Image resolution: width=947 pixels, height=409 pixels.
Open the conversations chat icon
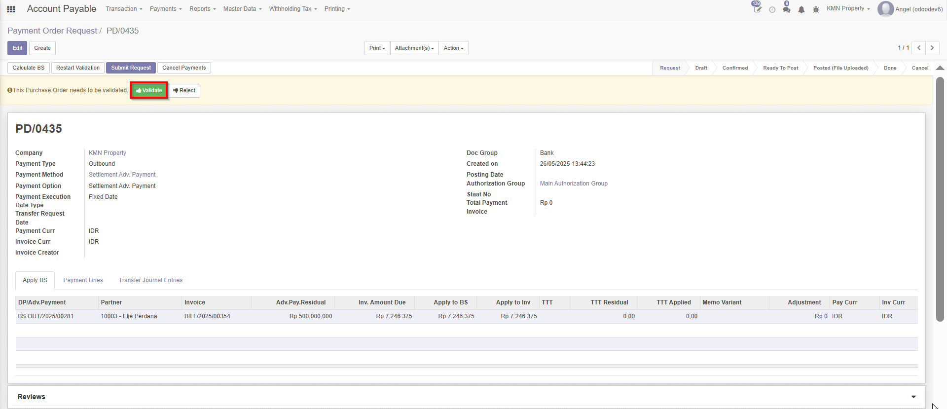787,9
